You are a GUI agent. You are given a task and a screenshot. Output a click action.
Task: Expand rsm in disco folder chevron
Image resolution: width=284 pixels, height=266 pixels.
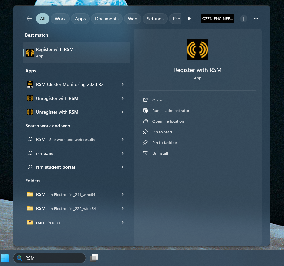pyautogui.click(x=123, y=222)
